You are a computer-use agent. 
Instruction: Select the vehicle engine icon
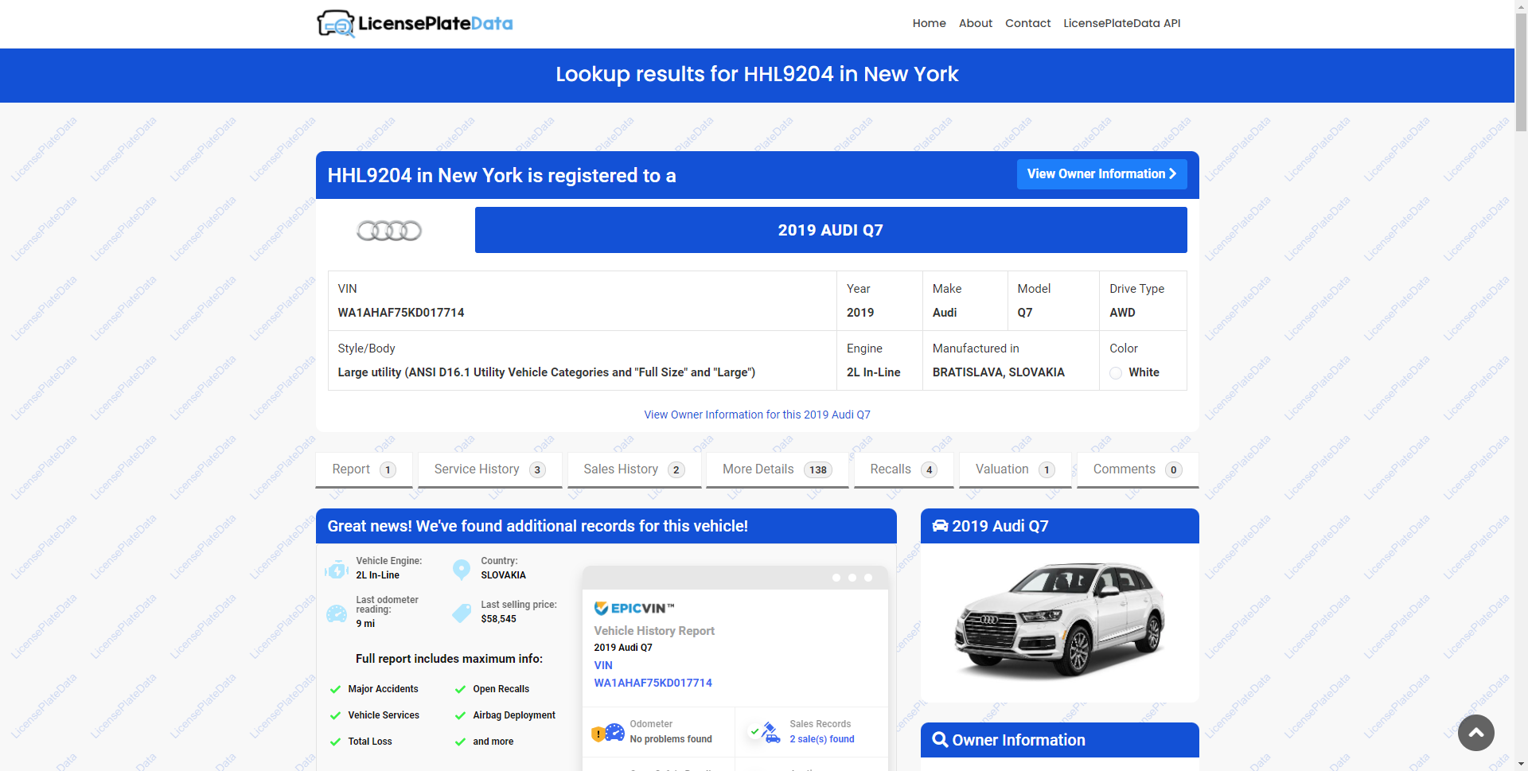pos(337,569)
